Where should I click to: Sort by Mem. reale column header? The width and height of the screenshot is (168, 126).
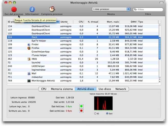click(109, 22)
